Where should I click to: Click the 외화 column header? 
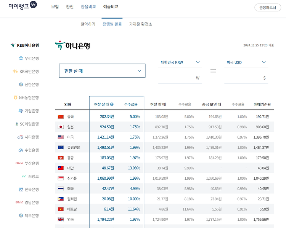[x=67, y=104]
